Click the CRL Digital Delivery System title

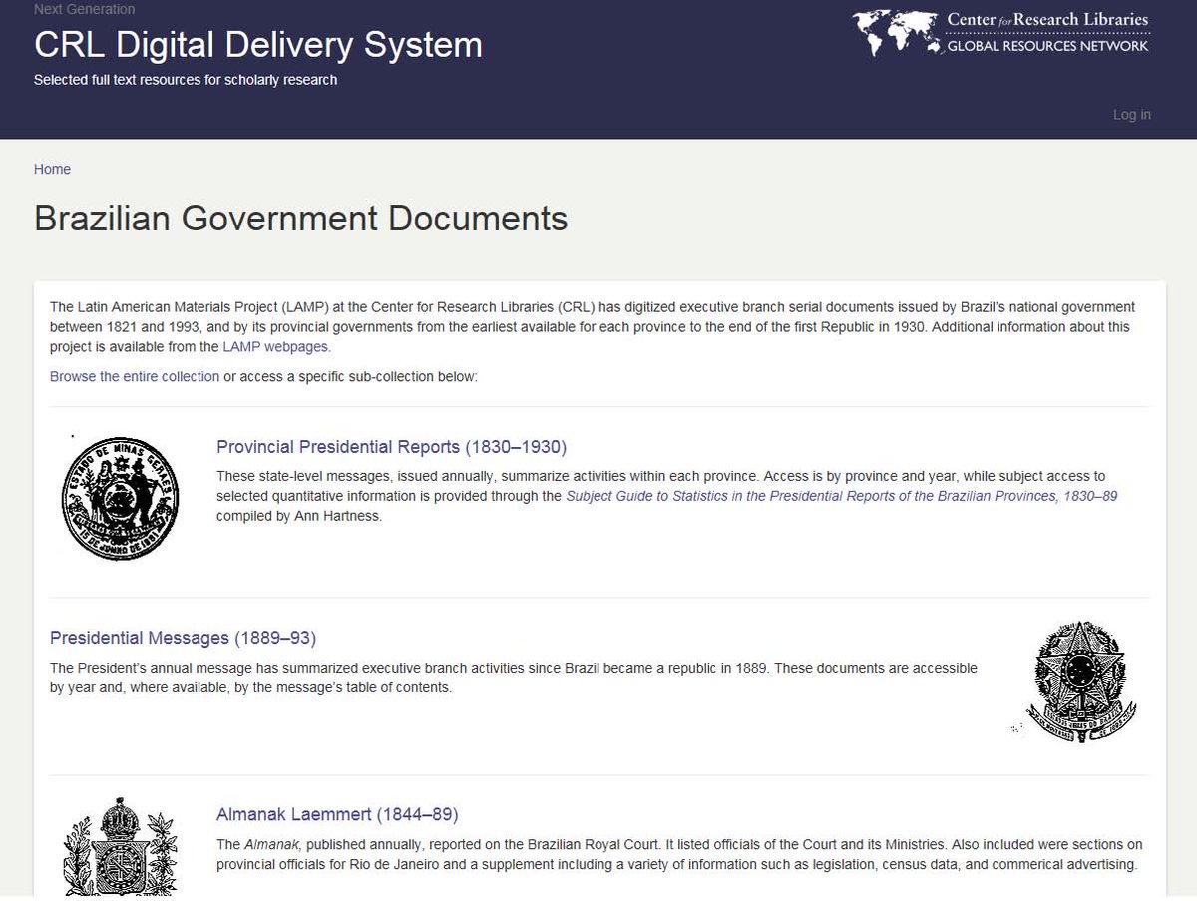[x=258, y=45]
